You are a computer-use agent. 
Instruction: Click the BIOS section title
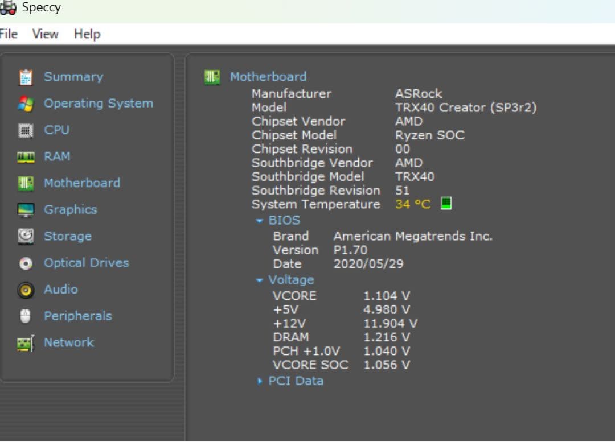[284, 220]
